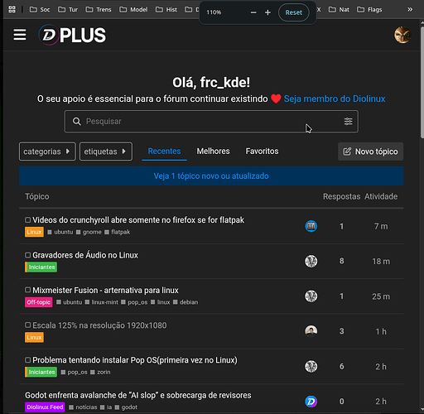Image resolution: width=424 pixels, height=414 pixels.
Task: Toggle checkbox beside Escala 125% topic
Action: 27,325
